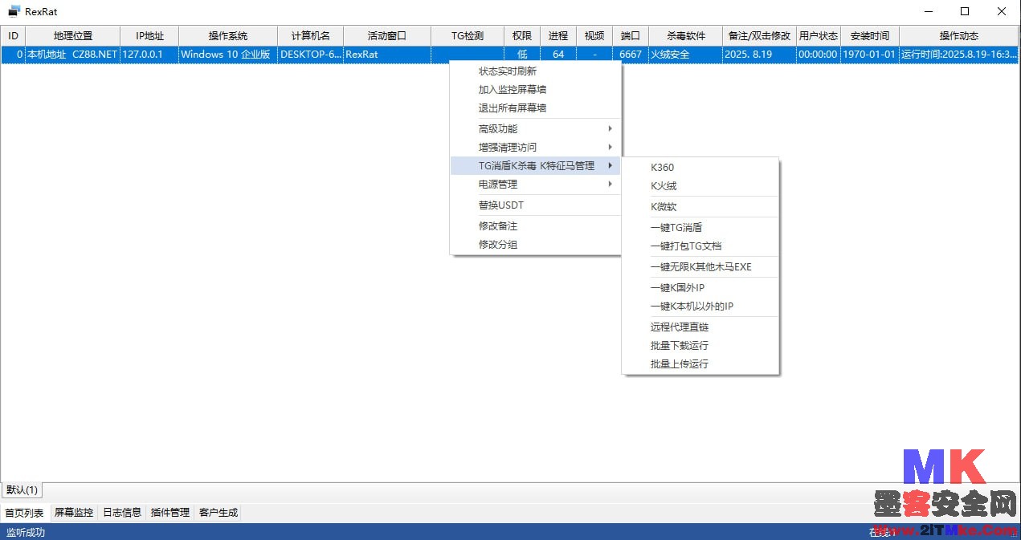Image resolution: width=1021 pixels, height=540 pixels.
Task: Click the 杀毒软件 column header
Action: (686, 36)
